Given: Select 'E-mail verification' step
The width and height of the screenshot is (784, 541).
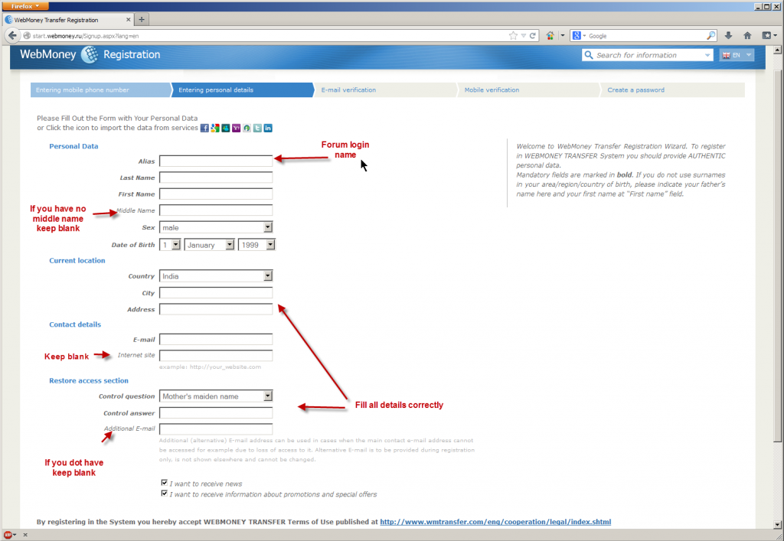Looking at the screenshot, I should point(386,90).
